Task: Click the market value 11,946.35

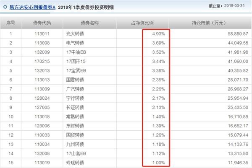Action: tap(238, 163)
